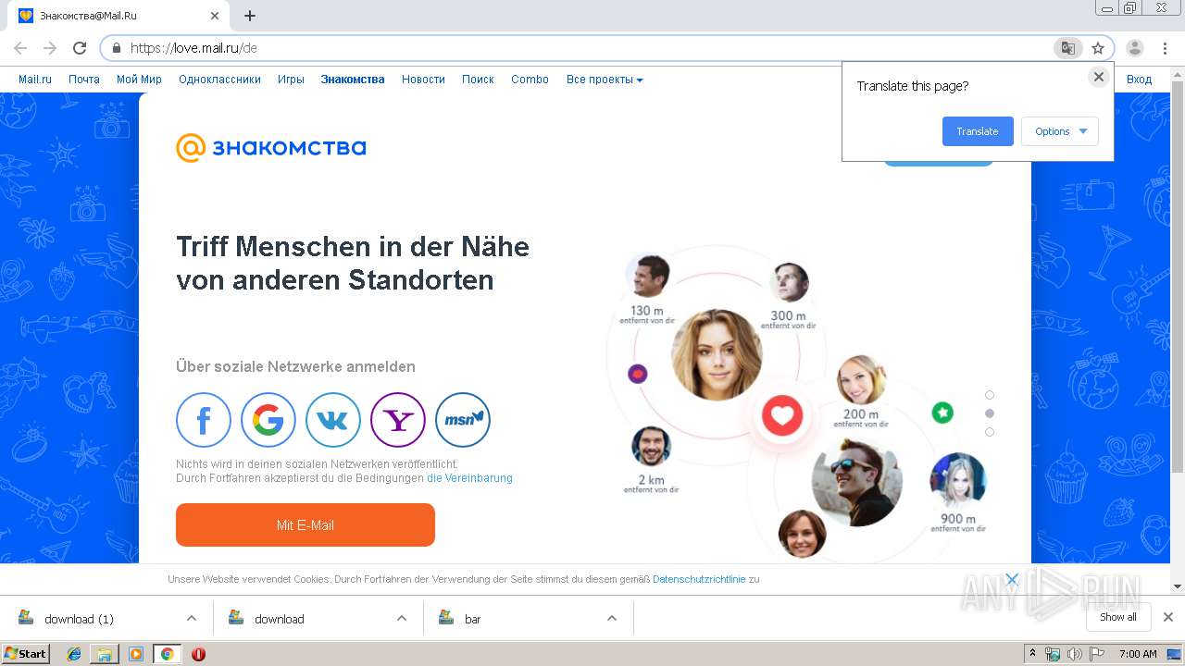Viewport: 1185px width, 666px height.
Task: Show hidden system tray icons
Action: [1032, 654]
